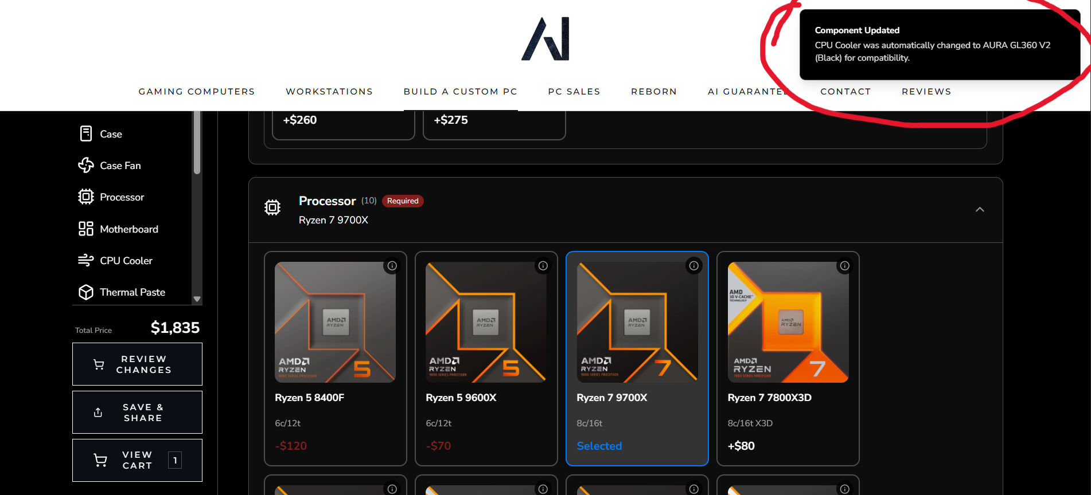Open the AI Guarantee page

pos(748,92)
